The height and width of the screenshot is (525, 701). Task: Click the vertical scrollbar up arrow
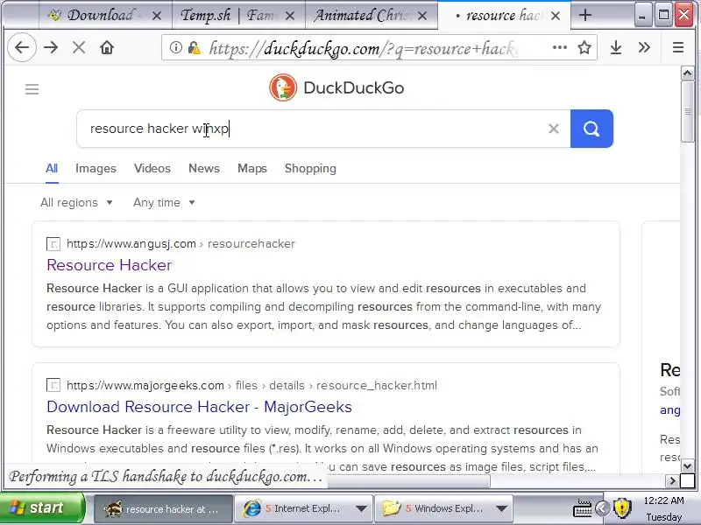(688, 73)
